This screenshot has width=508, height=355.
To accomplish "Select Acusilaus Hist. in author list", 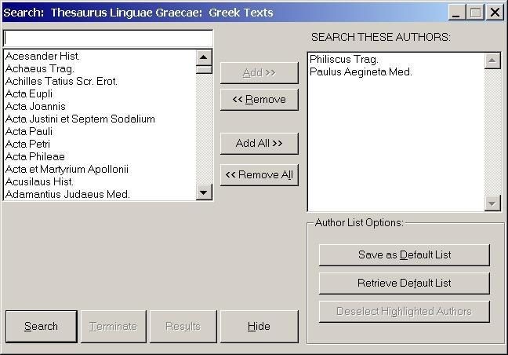I will 100,181.
